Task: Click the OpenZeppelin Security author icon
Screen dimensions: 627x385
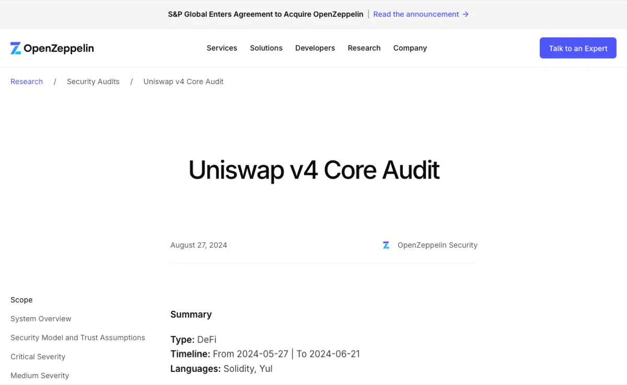Action: click(x=386, y=245)
